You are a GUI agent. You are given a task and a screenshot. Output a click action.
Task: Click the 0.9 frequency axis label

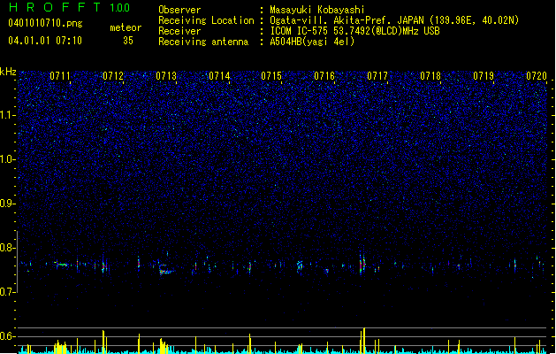8,204
